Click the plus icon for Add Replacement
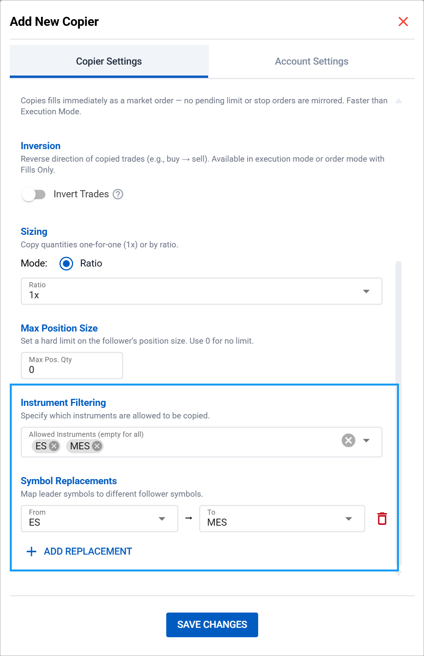 31,551
